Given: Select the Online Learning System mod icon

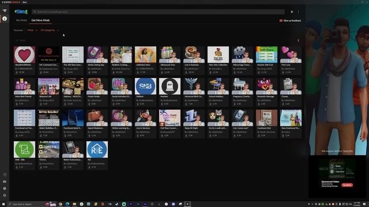Looking at the screenshot, I should [122, 118].
